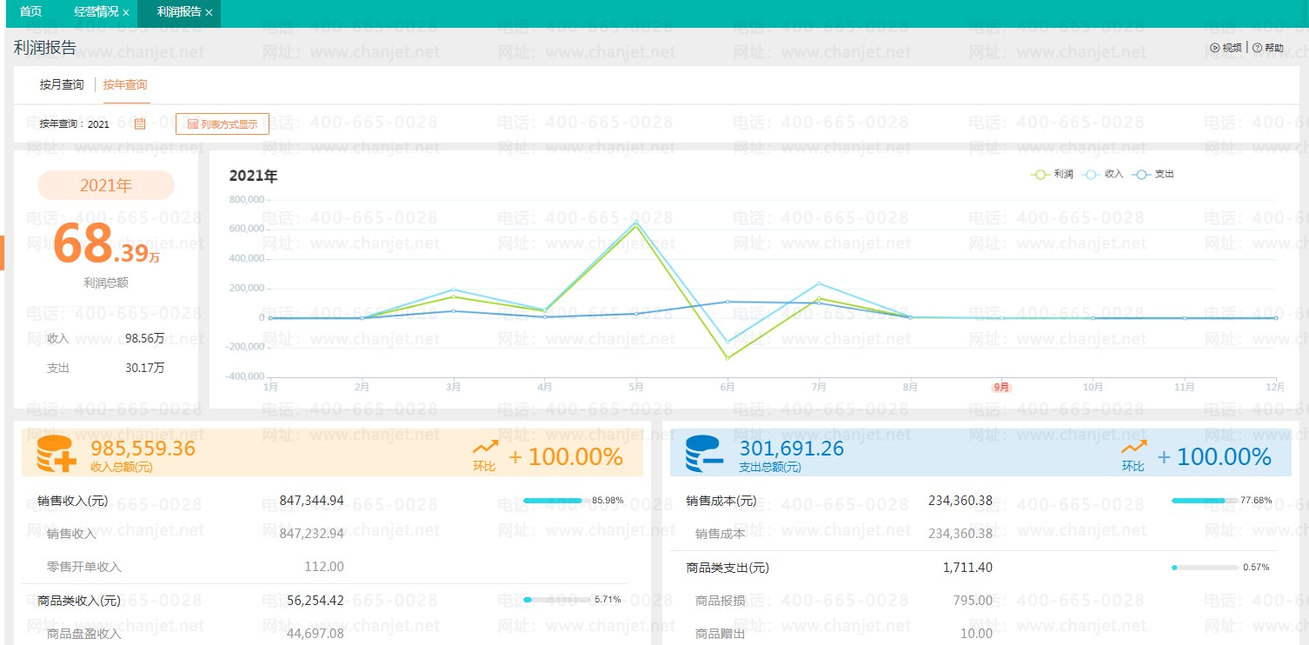The width and height of the screenshot is (1309, 645).
Task: Close the 利润报告 tab
Action: point(209,13)
